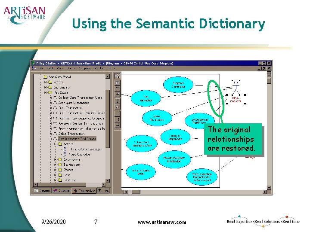
Task: Collapse the Set Dispenser Fuel Prices node
Action: click(x=51, y=139)
